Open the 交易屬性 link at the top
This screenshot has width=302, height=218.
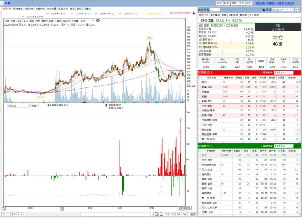(271, 3)
